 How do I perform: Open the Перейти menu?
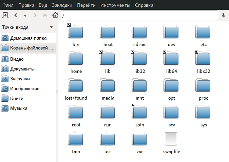tap(86, 5)
